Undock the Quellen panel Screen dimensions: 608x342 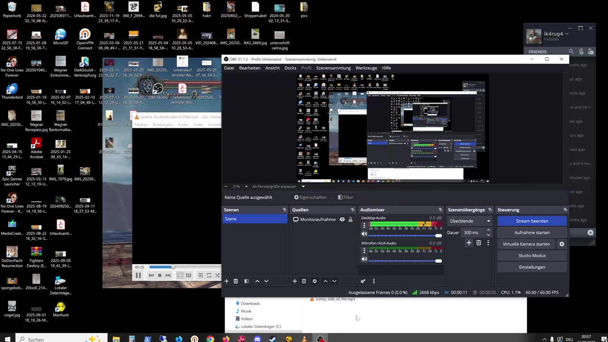click(352, 210)
